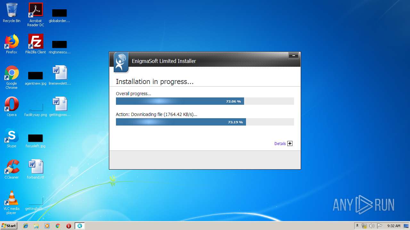The width and height of the screenshot is (410, 230).
Task: Select forband.rtf document icon
Action: 36,169
